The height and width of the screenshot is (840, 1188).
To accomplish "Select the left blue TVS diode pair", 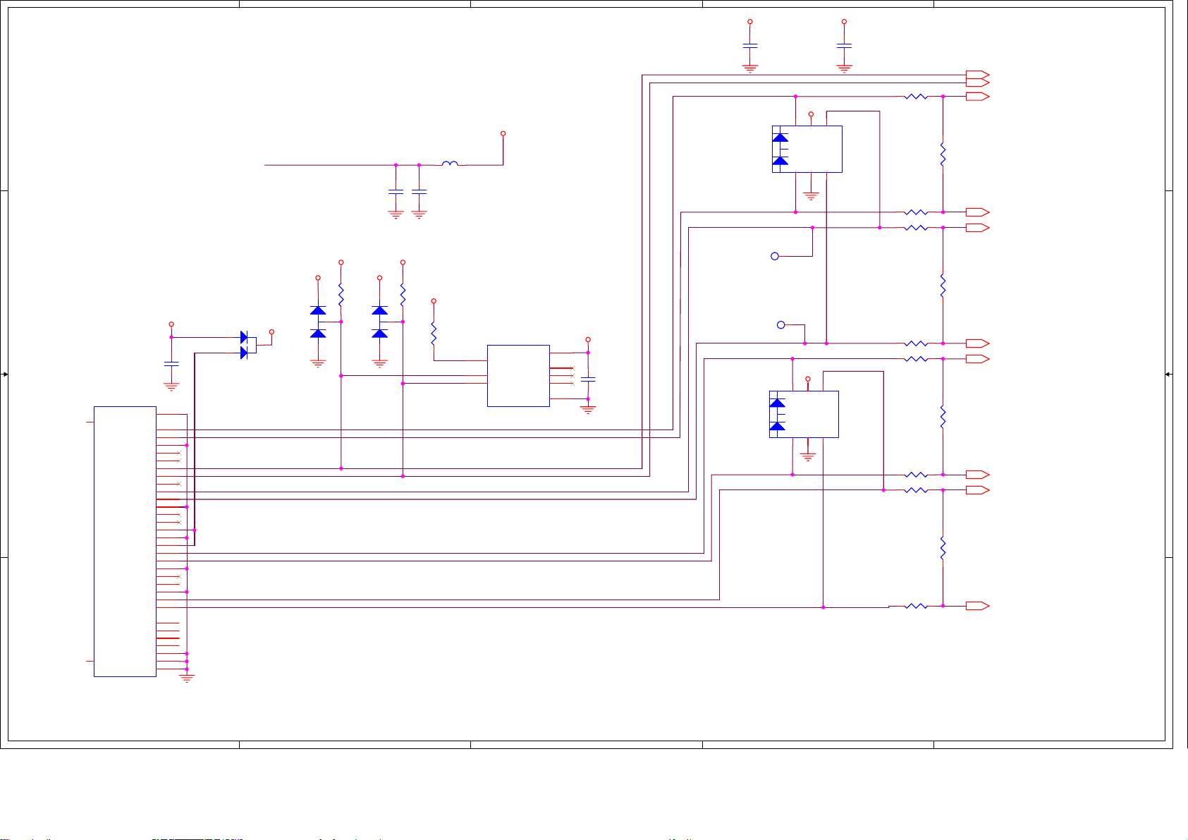I will (318, 322).
